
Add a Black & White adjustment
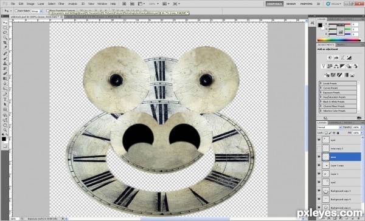pyautogui.click(x=342, y=66)
